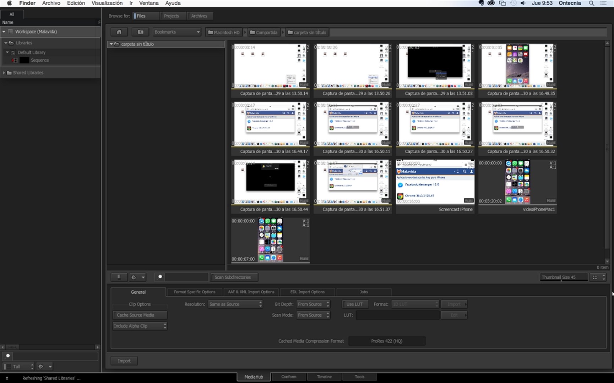
Task: Click the Sequence filmstrip icon
Action: (15, 60)
